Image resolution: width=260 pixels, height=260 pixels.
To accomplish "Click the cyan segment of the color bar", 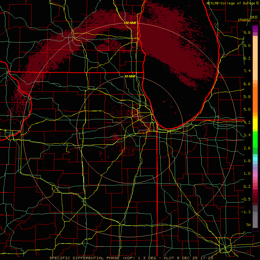I will click(255, 159).
